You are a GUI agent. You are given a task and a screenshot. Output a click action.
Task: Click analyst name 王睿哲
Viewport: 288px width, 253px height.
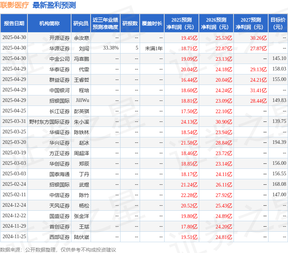81,80
